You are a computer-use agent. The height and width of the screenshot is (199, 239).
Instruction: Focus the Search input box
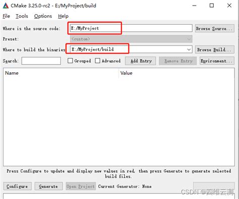pyautogui.click(x=41, y=61)
